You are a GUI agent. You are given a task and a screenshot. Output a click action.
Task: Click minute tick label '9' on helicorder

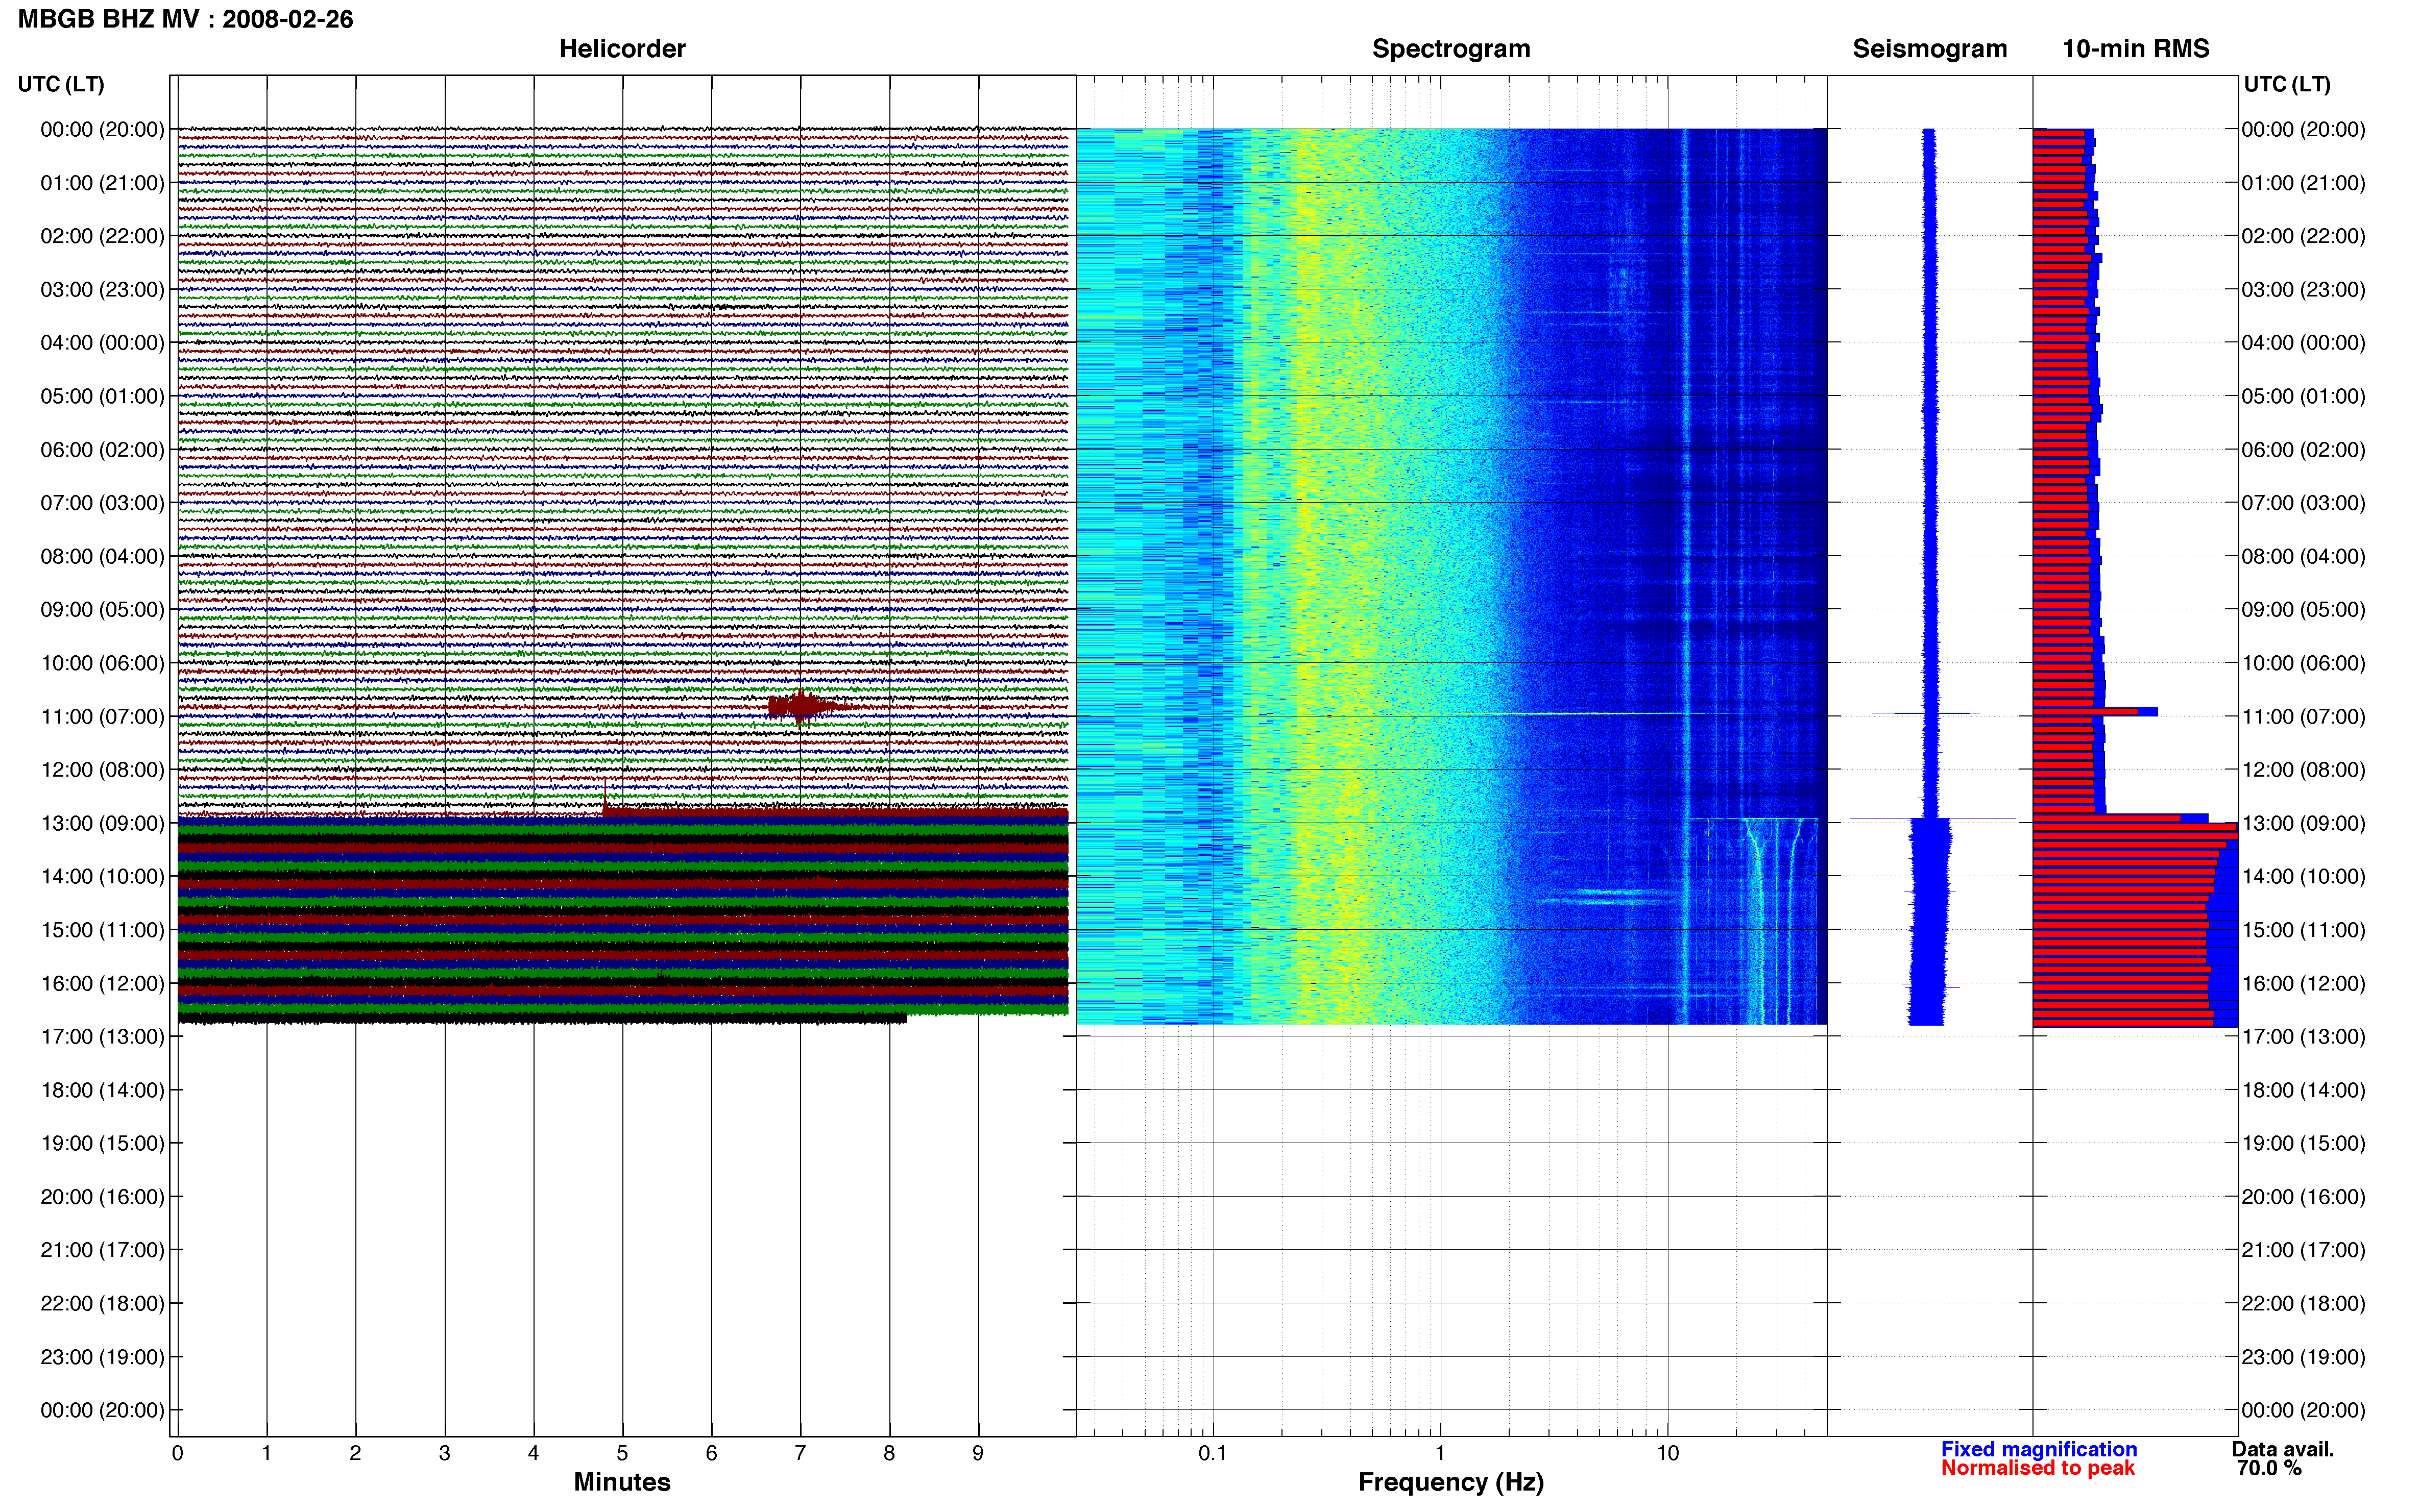pos(978,1453)
